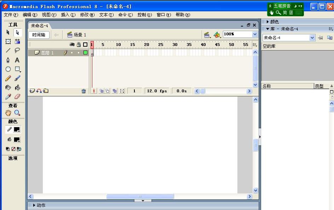Toggle the 时间轴 timeline button
334x210 pixels.
point(39,35)
